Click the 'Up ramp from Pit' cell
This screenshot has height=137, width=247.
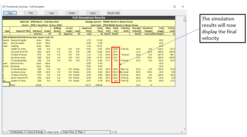[x=19, y=52]
